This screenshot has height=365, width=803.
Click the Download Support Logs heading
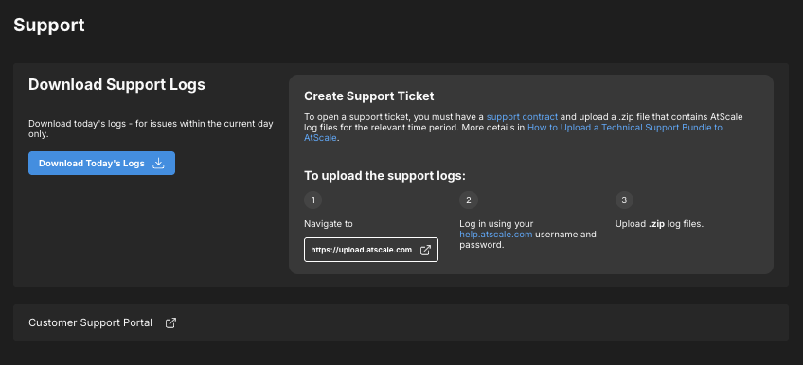click(116, 84)
